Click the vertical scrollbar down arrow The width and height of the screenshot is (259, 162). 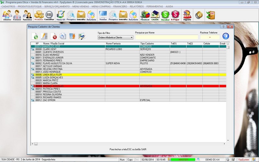228,140
